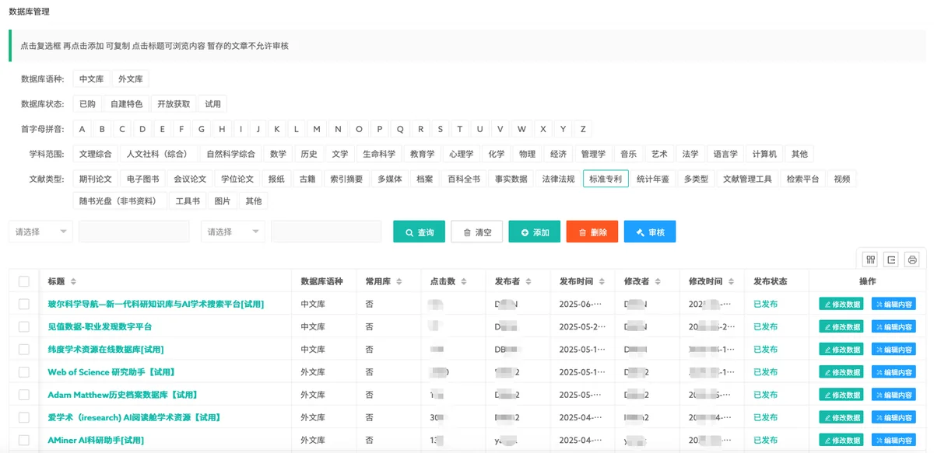Select 标准专利 document type
Viewport: 934px width, 453px height.
(605, 179)
